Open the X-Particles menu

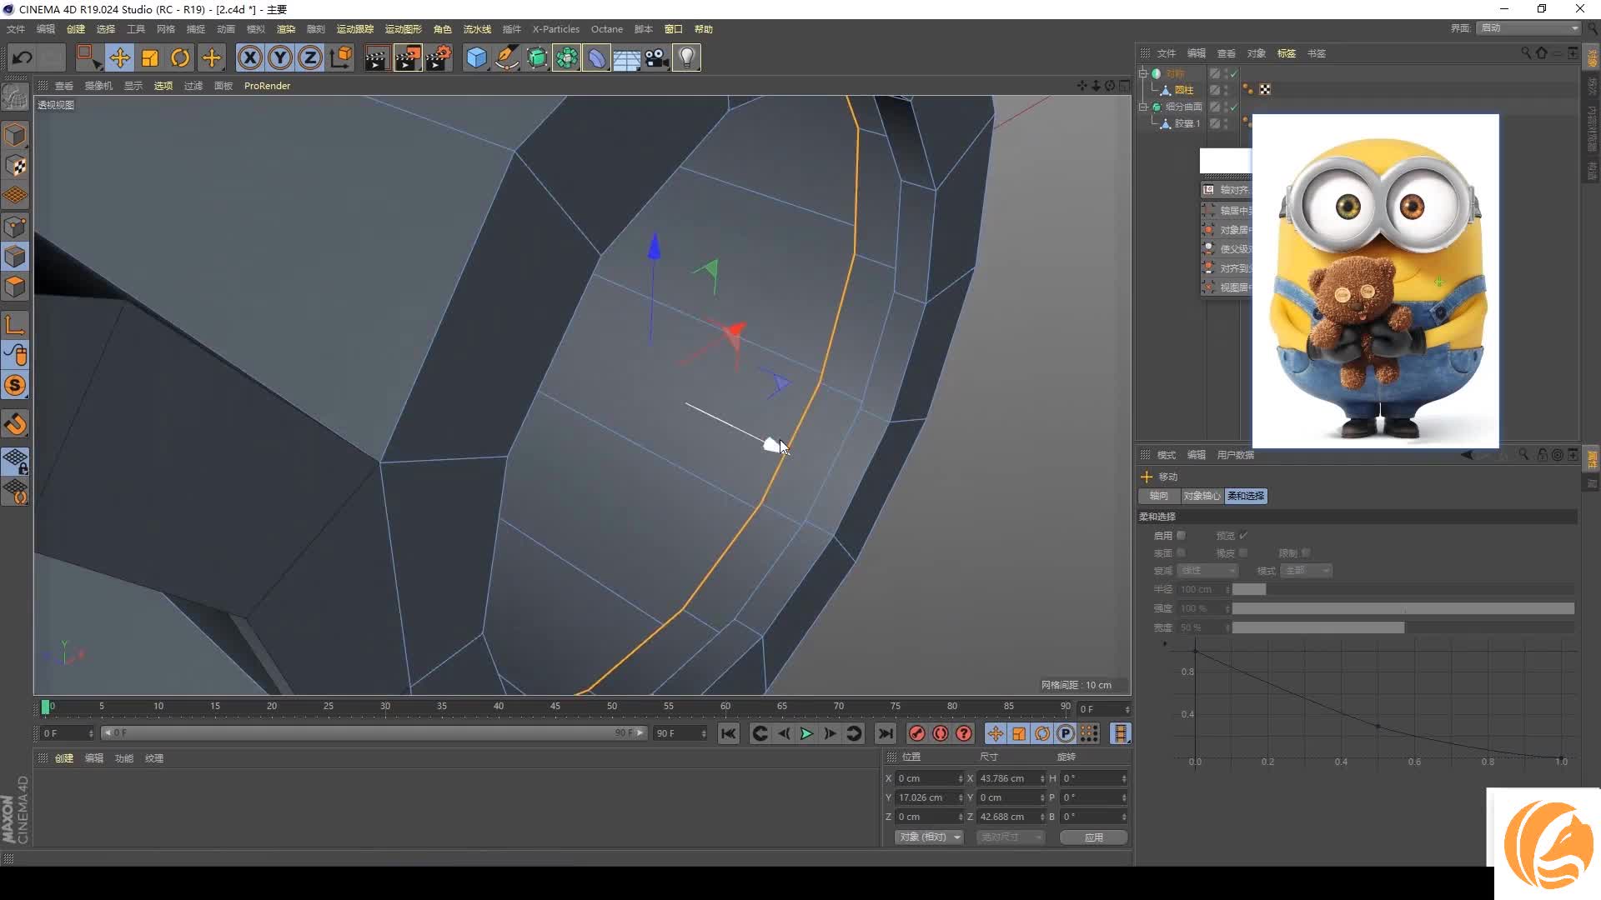click(x=556, y=29)
